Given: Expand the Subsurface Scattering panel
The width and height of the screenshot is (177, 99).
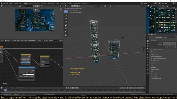Looking at the screenshot, I should [x=157, y=56].
